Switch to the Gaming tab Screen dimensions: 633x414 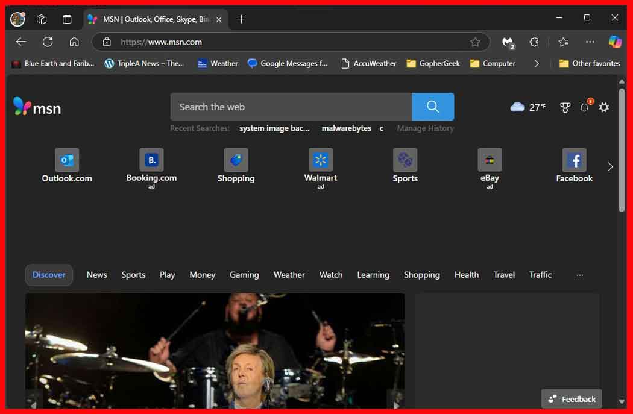pos(244,275)
